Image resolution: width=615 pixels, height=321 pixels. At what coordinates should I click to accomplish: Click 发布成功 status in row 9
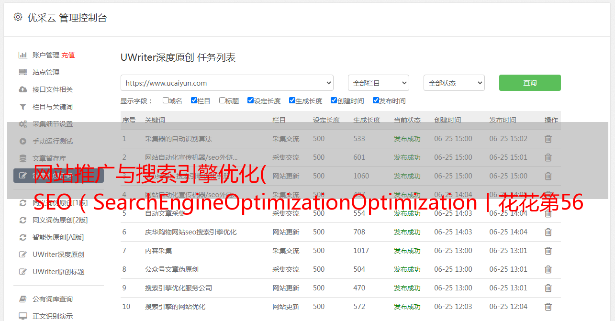pyautogui.click(x=407, y=288)
